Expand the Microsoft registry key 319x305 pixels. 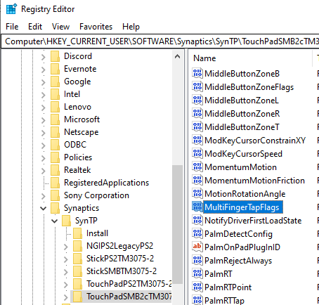(44, 119)
